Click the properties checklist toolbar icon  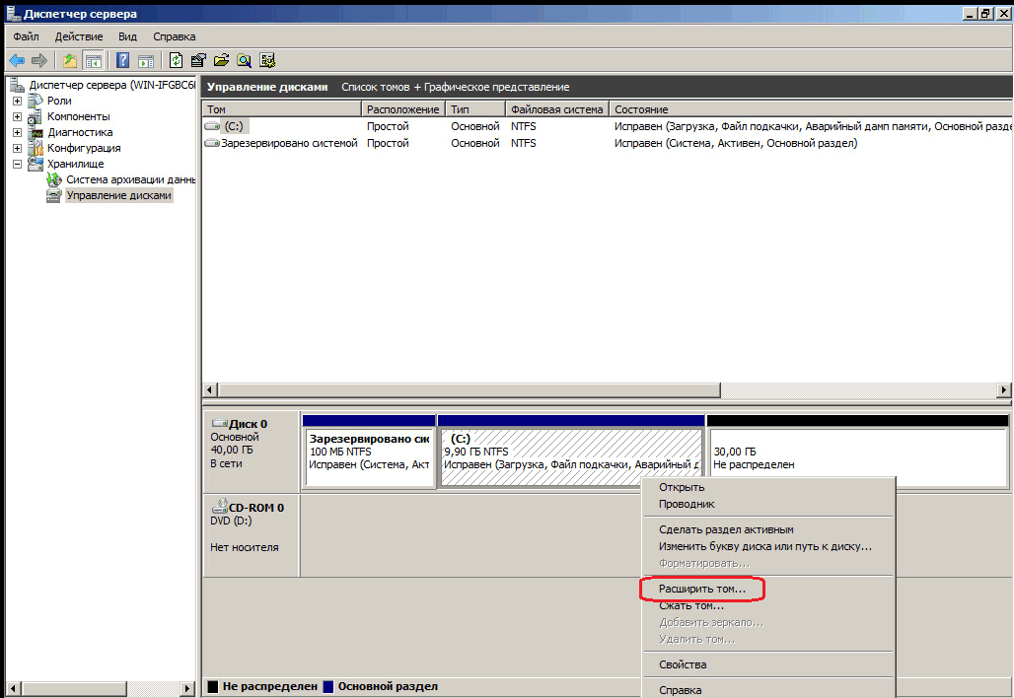click(x=198, y=61)
